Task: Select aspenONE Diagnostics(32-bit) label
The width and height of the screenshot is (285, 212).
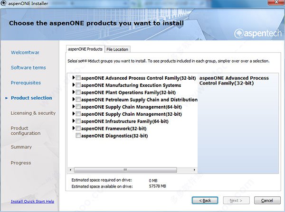Action: [x=114, y=136]
